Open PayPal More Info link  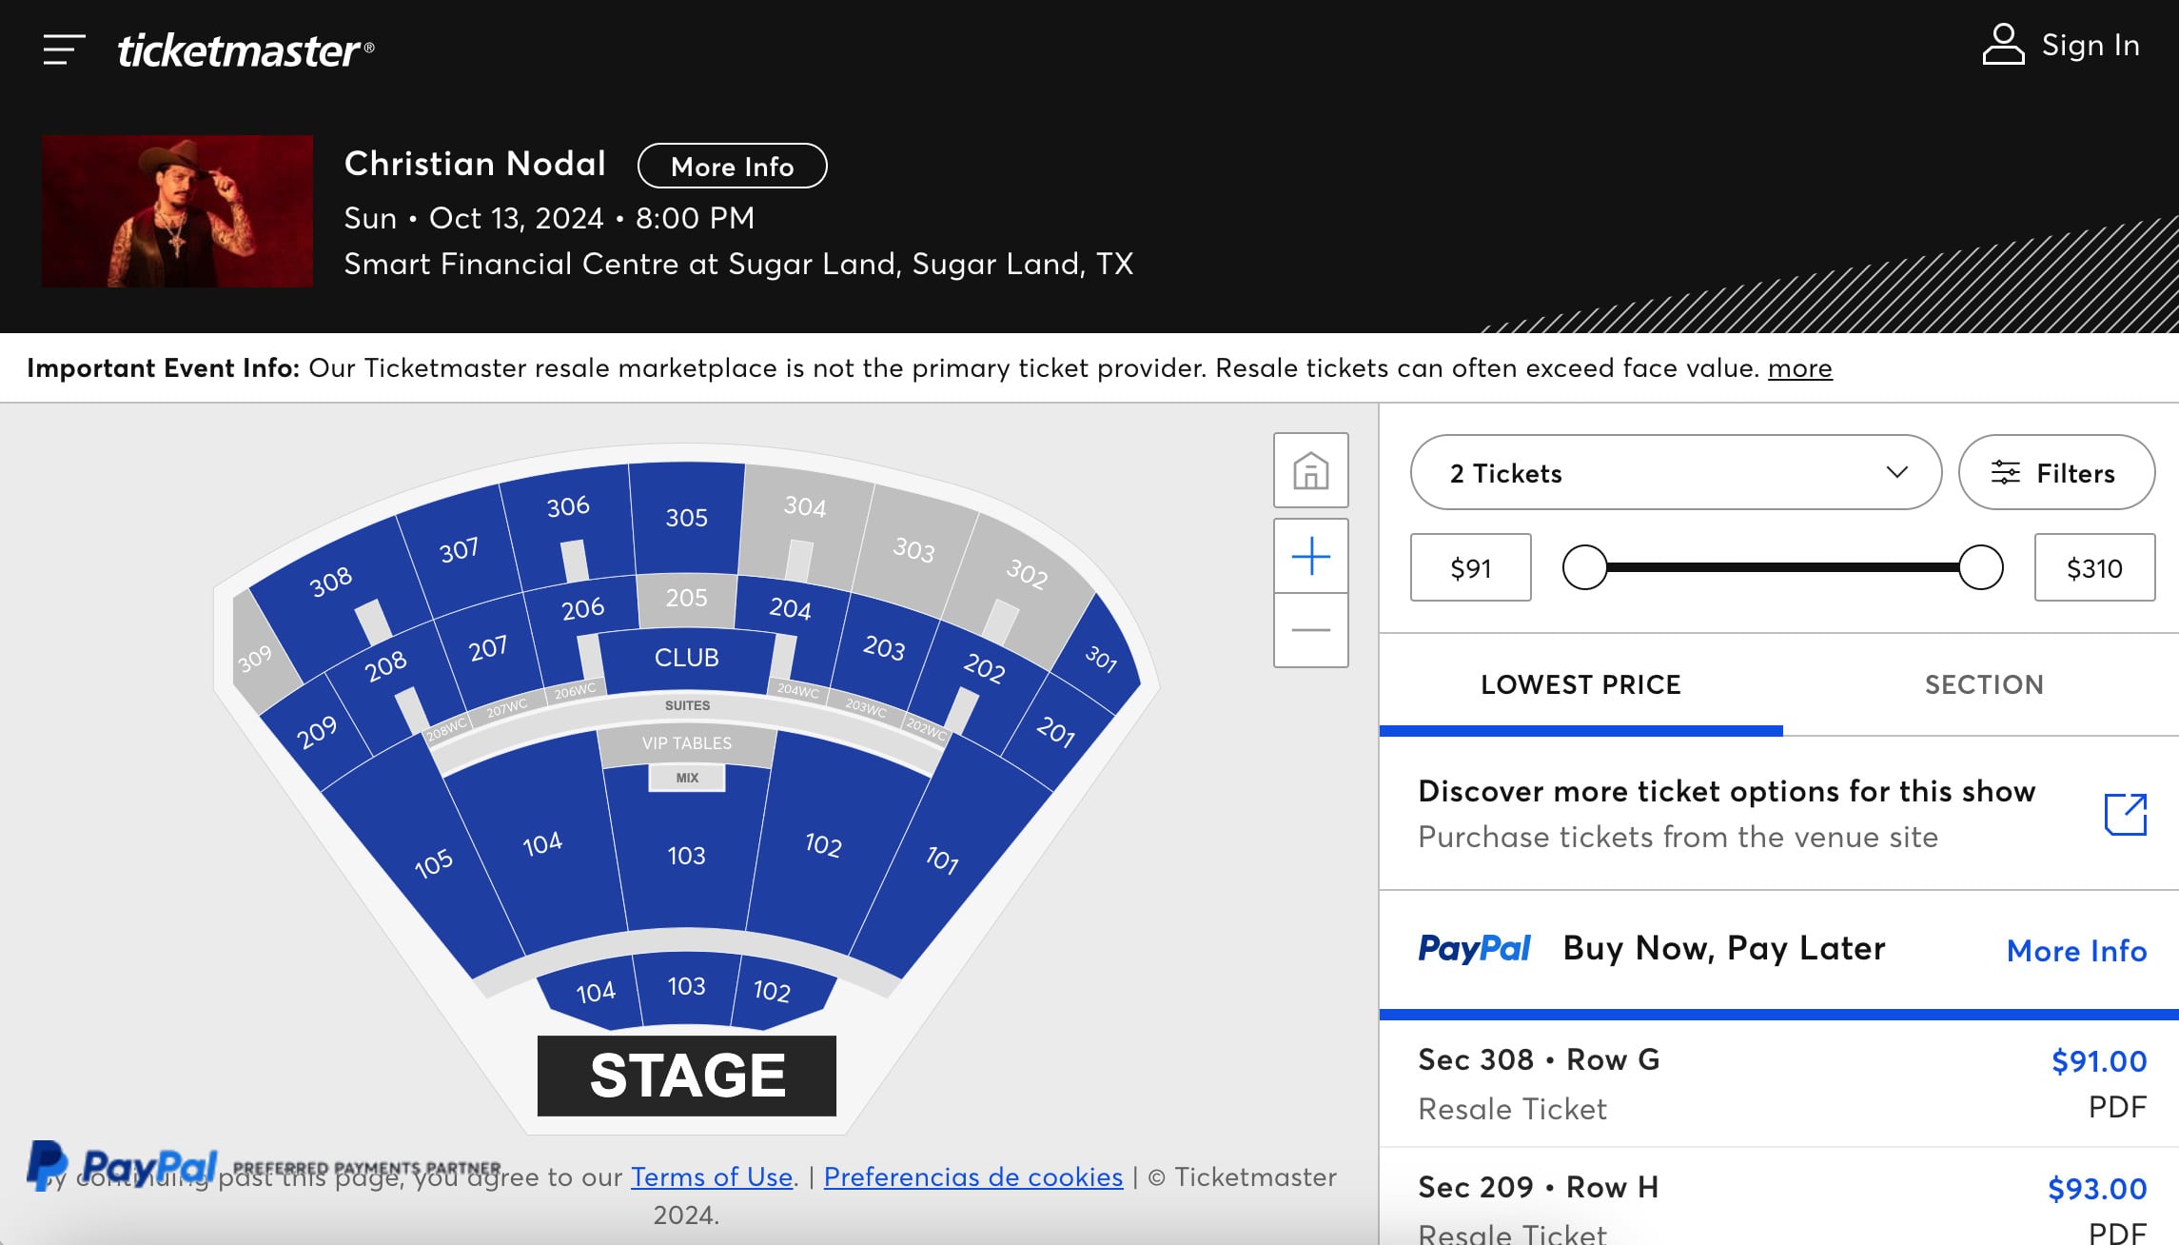tap(2076, 950)
